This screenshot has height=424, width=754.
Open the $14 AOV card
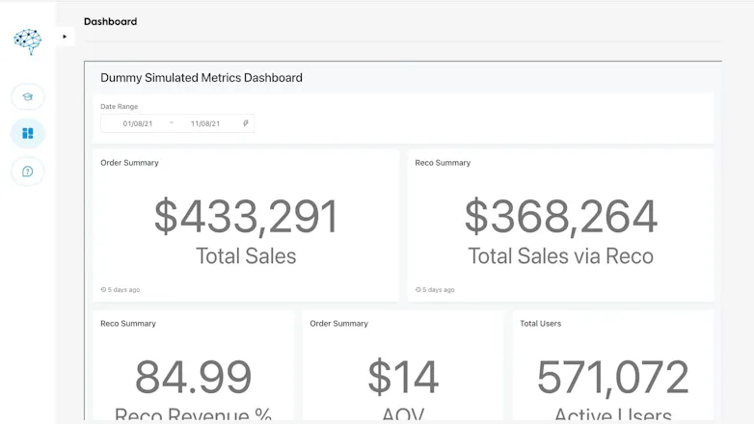(x=403, y=366)
